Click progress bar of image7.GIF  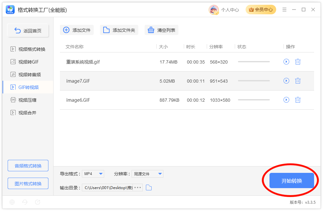[x=254, y=81]
